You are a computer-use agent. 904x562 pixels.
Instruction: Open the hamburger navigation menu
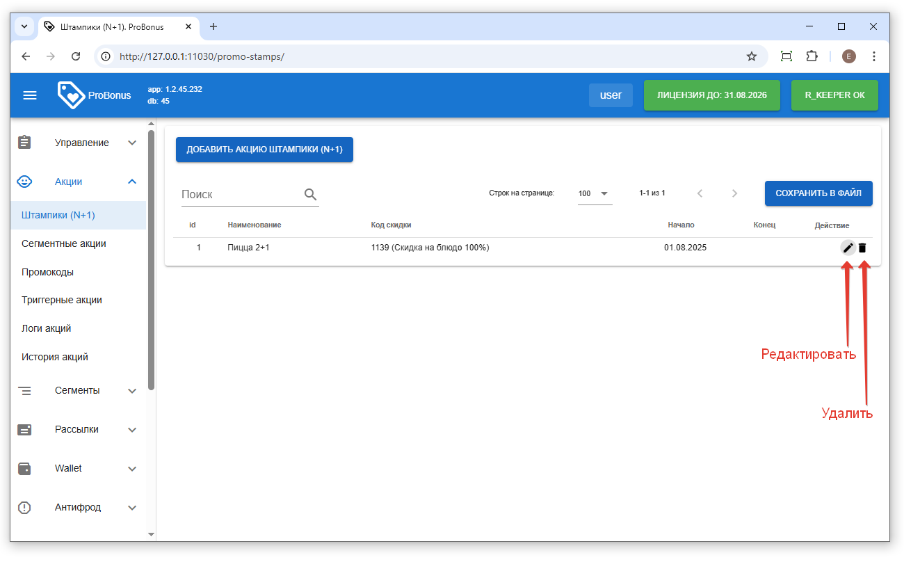click(30, 95)
